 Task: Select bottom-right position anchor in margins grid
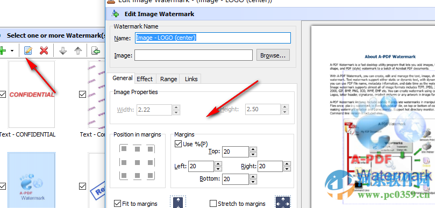pos(150,175)
